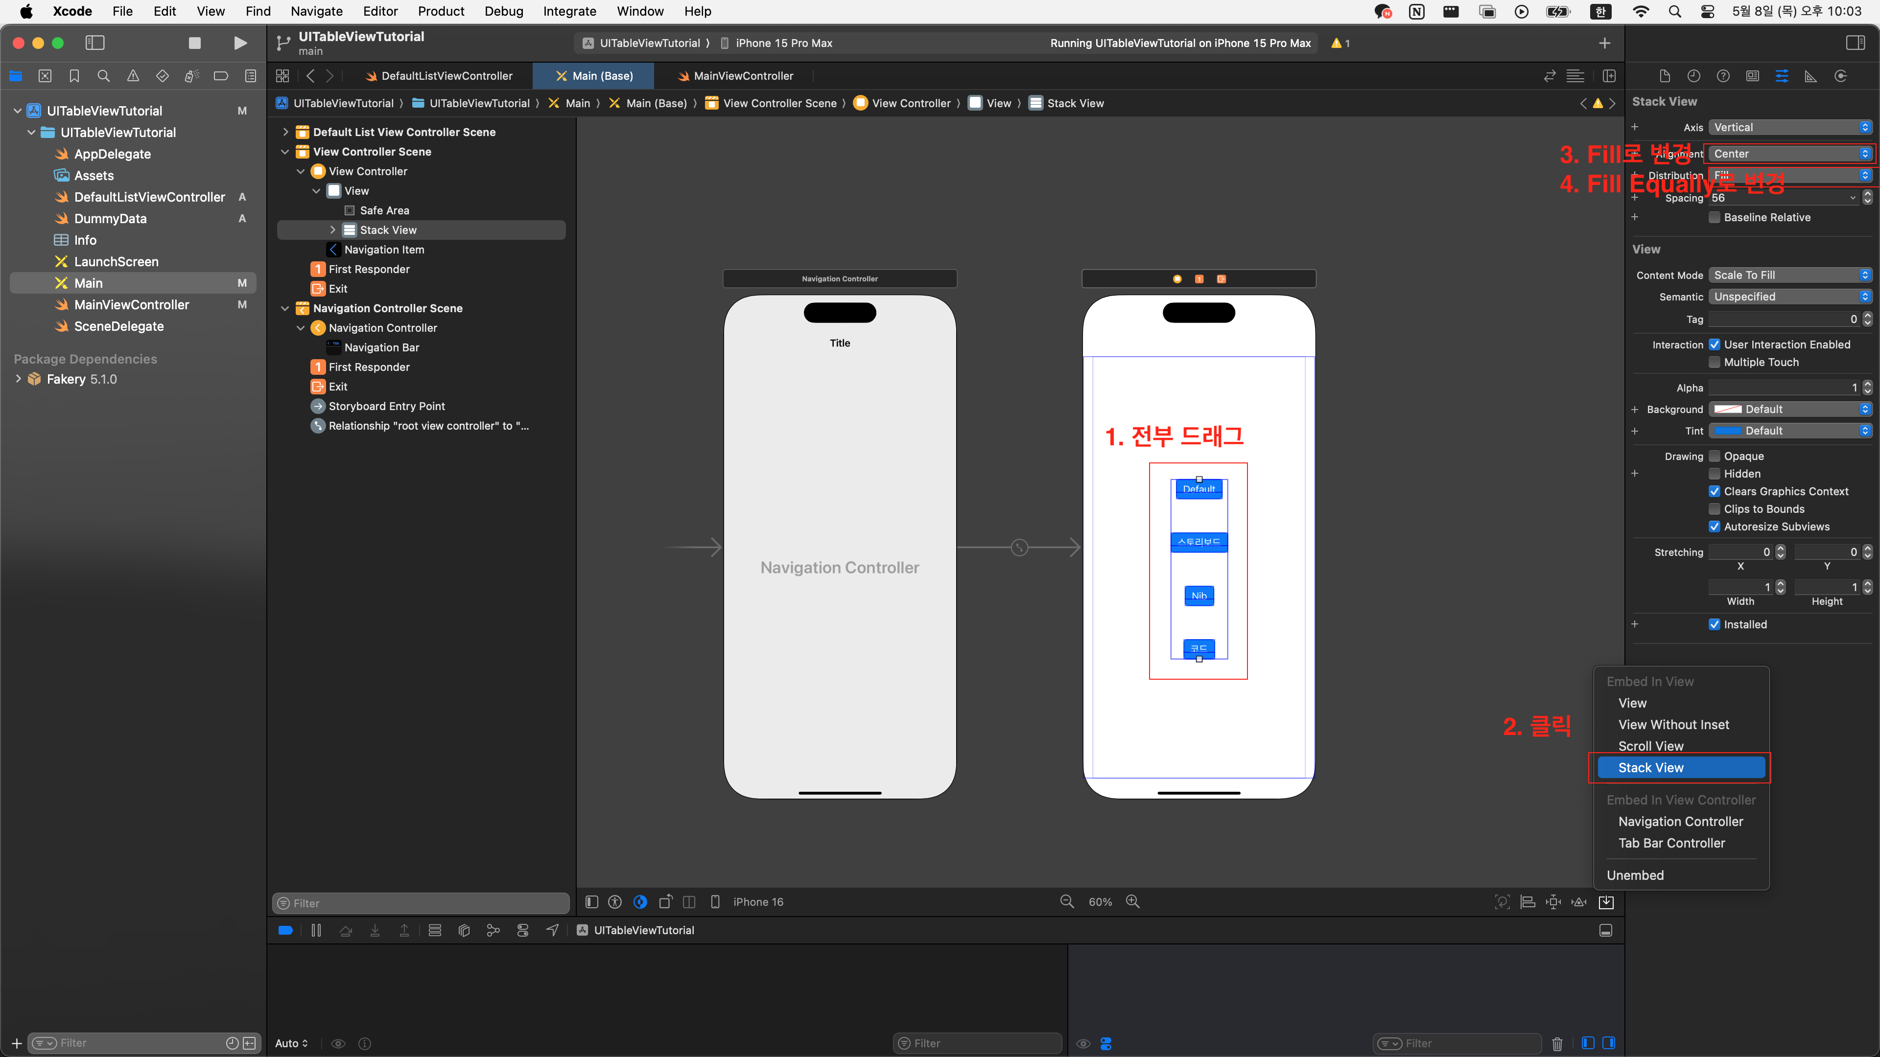Click the outline Filter field
1880x1057 pixels.
point(421,903)
